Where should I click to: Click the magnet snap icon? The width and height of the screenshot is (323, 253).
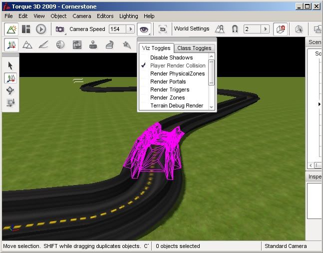coord(235,29)
